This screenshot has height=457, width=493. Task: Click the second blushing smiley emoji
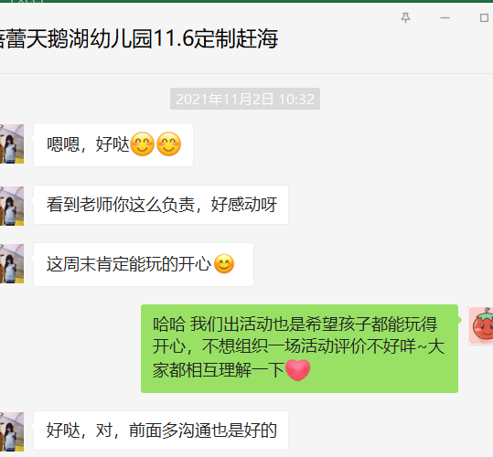(169, 144)
